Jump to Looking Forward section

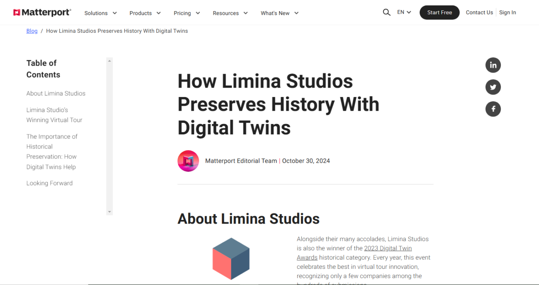[x=49, y=183]
